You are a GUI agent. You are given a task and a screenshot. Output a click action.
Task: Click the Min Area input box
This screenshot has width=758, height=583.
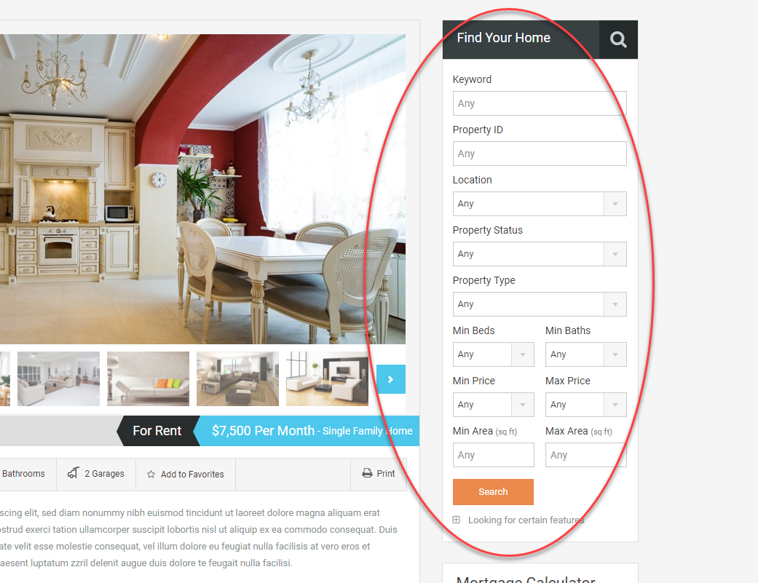[493, 455]
